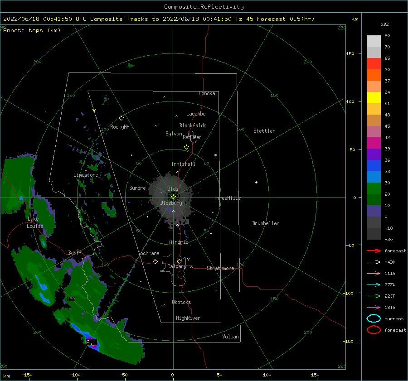Click the white 04DK arrow legend
This screenshot has height=381, width=408.
click(x=374, y=262)
